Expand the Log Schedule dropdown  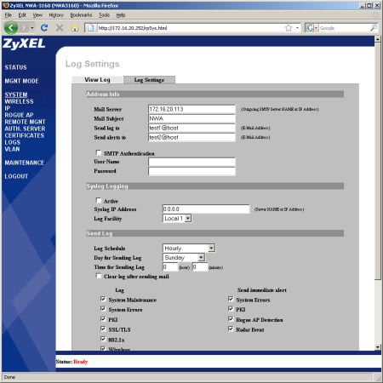click(x=189, y=249)
